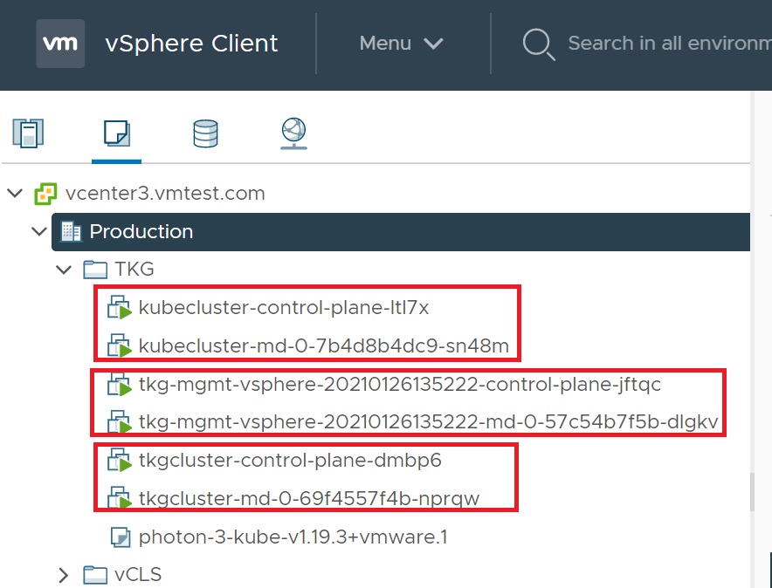Viewport: 772px width, 588px height.
Task: Open the Menu dropdown
Action: [401, 44]
